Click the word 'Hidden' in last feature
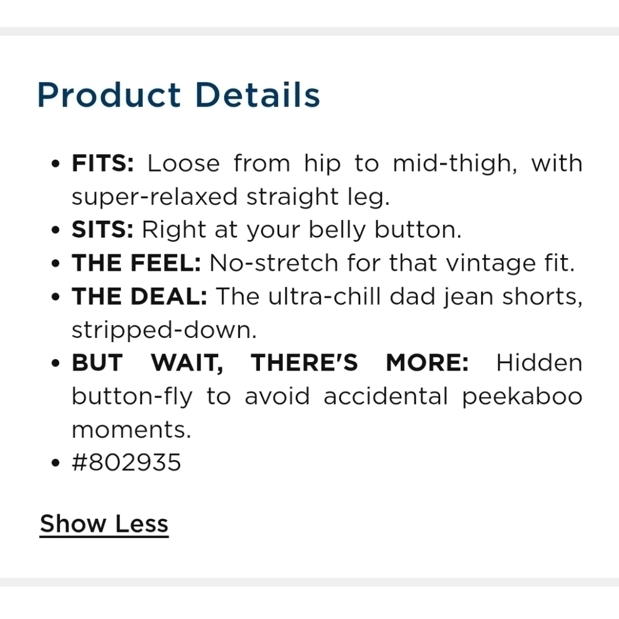Viewport: 619px width, 619px height. 539,362
